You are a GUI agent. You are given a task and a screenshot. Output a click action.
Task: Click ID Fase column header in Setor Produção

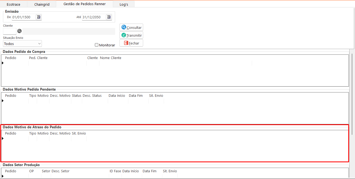click(115, 171)
